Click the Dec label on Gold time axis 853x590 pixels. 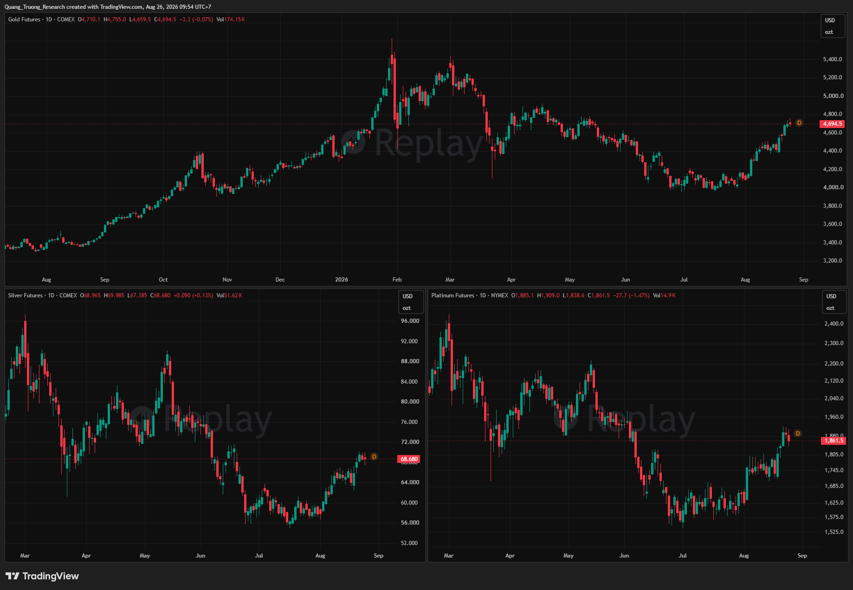pyautogui.click(x=280, y=280)
